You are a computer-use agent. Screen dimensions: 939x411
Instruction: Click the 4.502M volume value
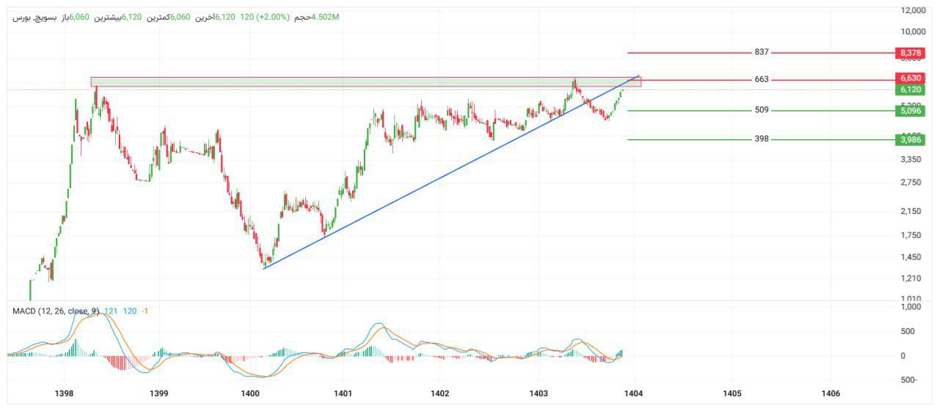[x=325, y=17]
